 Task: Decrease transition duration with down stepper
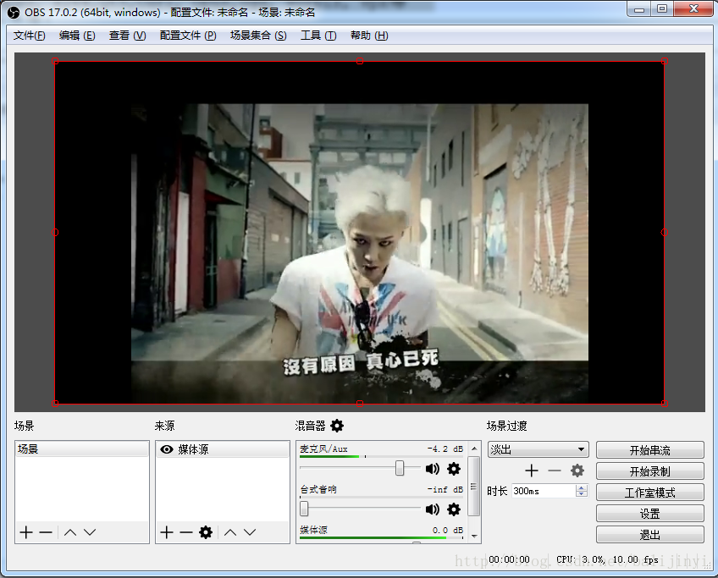(x=582, y=494)
